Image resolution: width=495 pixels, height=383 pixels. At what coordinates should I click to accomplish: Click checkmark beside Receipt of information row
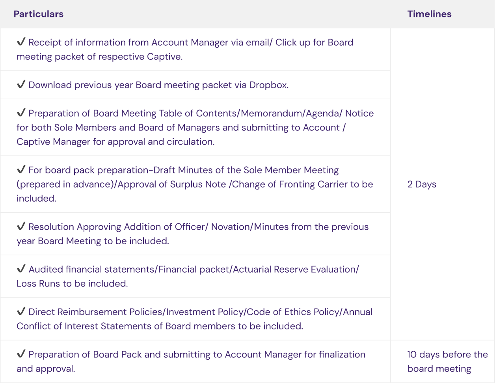pos(21,42)
